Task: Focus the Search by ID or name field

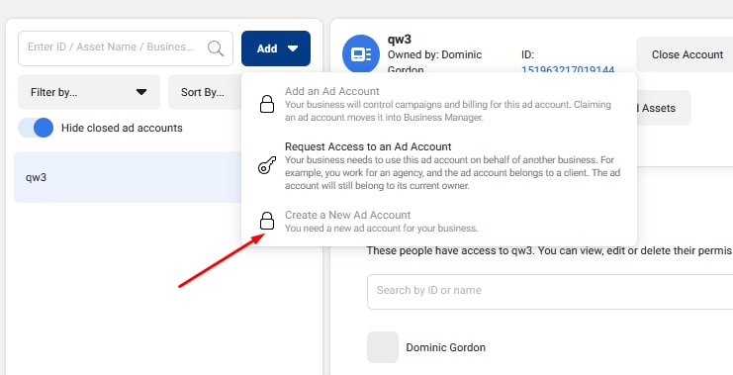Action: [550, 292]
